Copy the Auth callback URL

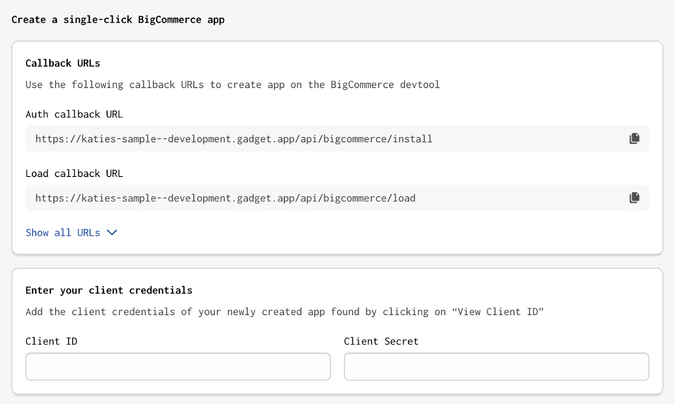[634, 139]
